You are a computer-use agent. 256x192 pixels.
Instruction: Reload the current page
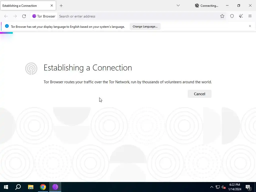(x=24, y=16)
